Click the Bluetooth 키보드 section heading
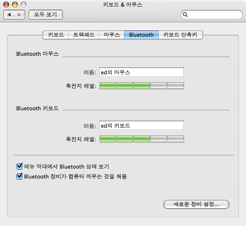This screenshot has height=226, width=246. click(x=37, y=108)
